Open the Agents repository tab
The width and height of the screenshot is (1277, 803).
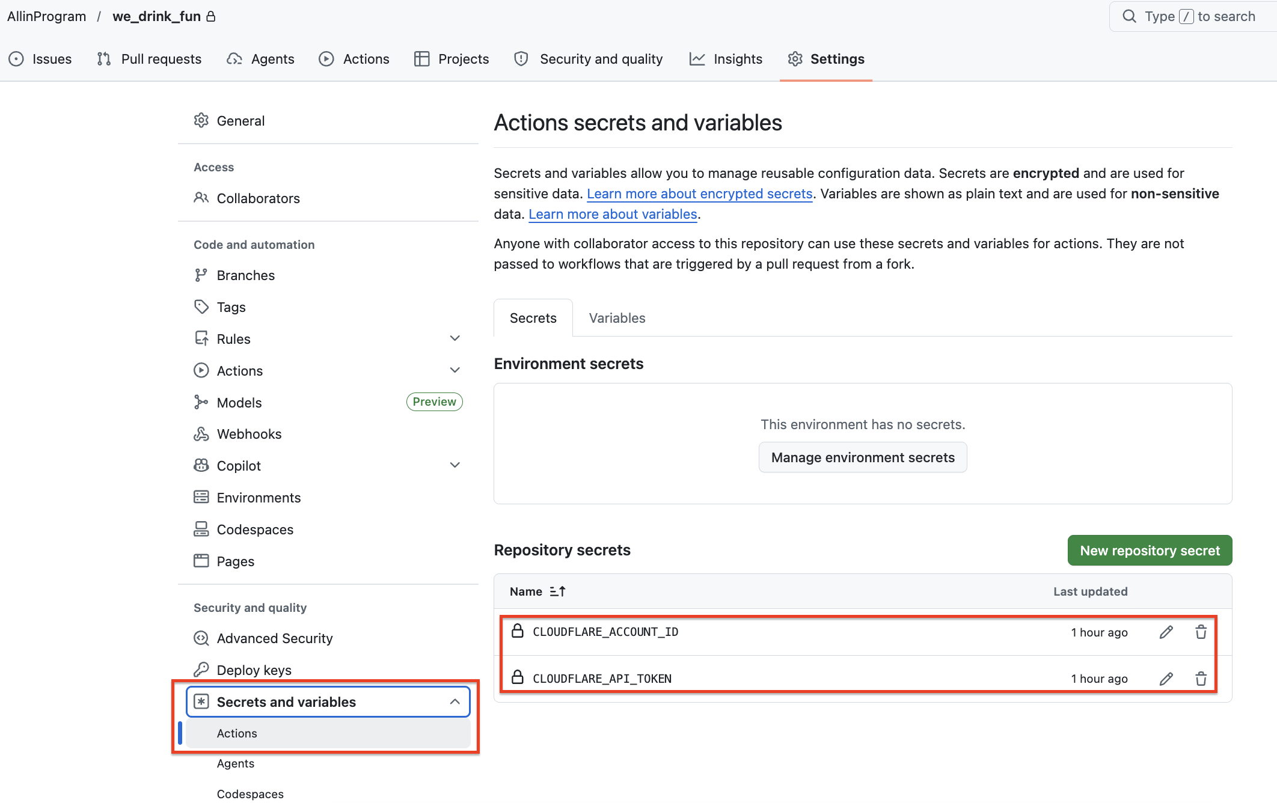coord(260,59)
